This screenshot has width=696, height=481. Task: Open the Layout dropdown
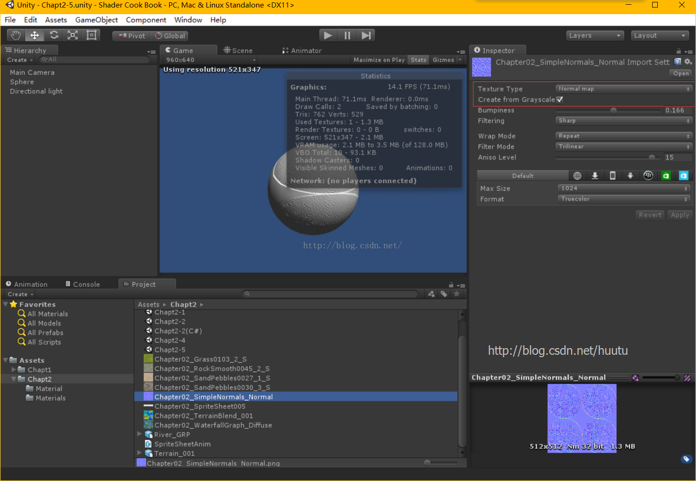coord(660,35)
